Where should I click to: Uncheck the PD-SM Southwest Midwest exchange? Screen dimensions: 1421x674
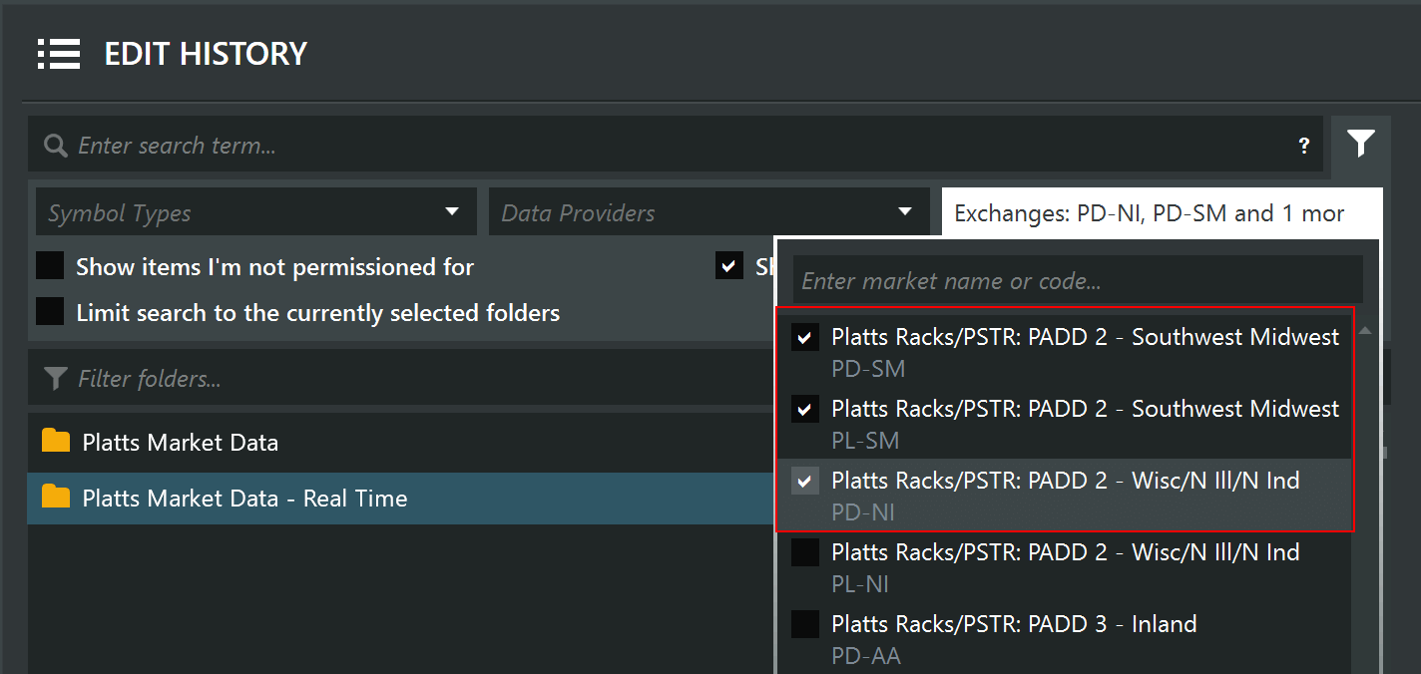tap(805, 337)
